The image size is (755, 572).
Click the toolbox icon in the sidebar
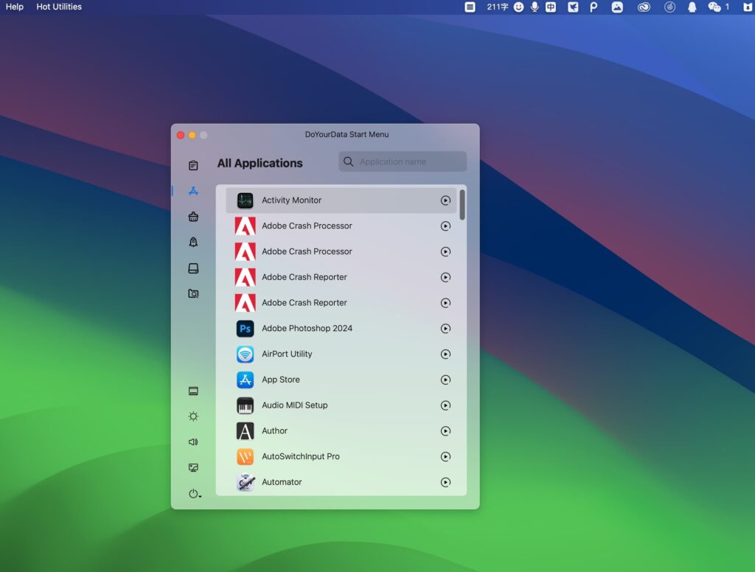[x=192, y=216]
